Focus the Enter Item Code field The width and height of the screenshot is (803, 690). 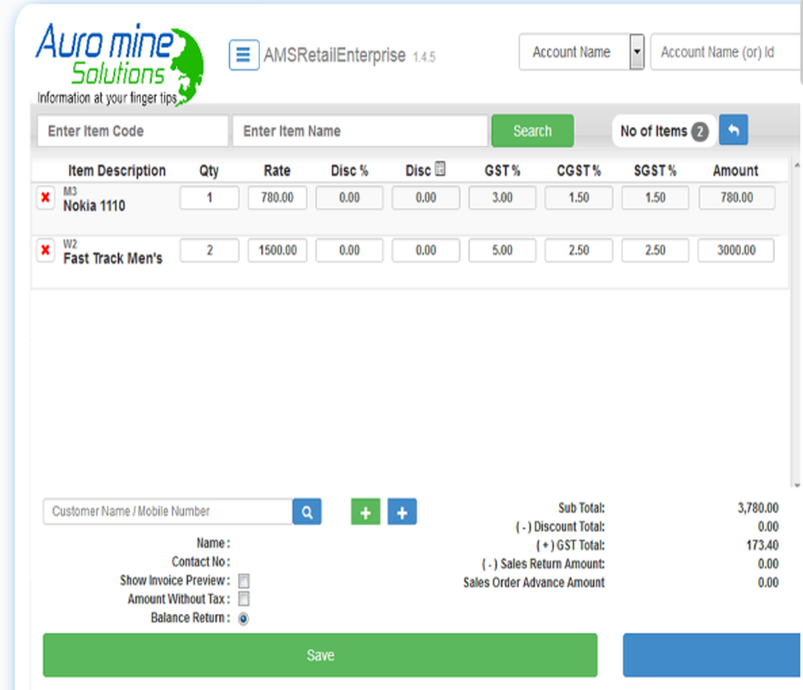click(132, 131)
